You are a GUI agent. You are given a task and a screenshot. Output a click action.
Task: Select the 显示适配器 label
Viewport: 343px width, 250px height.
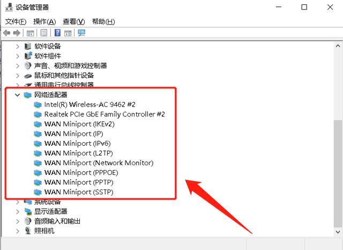coord(50,211)
